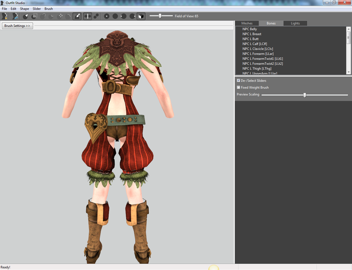Viewport: 352px width, 270px height.
Task: Open the Slider menu
Action: tap(37, 9)
